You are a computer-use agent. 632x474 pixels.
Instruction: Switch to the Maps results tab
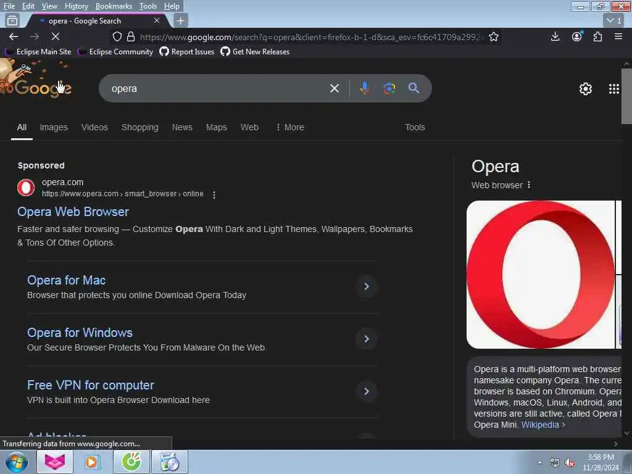click(217, 127)
